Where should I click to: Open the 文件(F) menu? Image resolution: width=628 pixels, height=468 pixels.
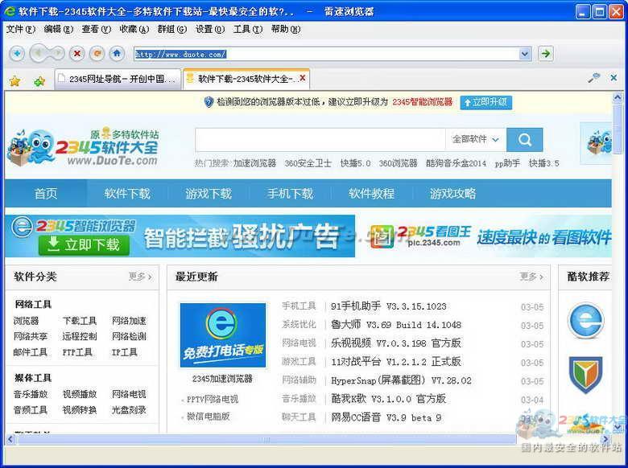tap(20, 29)
